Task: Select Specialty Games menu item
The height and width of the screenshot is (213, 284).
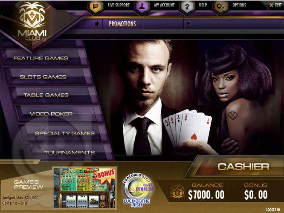Action: 65,133
